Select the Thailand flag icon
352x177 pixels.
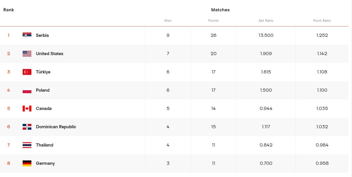pos(27,145)
